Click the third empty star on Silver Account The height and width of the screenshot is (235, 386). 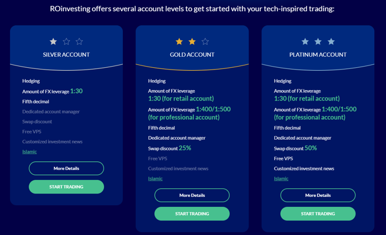click(80, 42)
